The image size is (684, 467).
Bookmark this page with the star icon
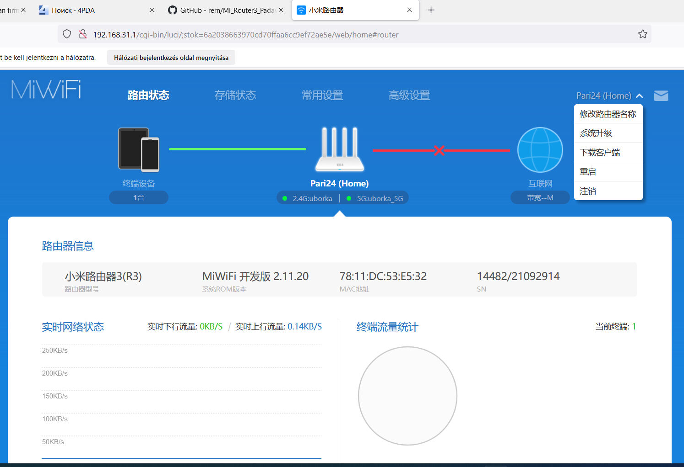[x=643, y=34]
